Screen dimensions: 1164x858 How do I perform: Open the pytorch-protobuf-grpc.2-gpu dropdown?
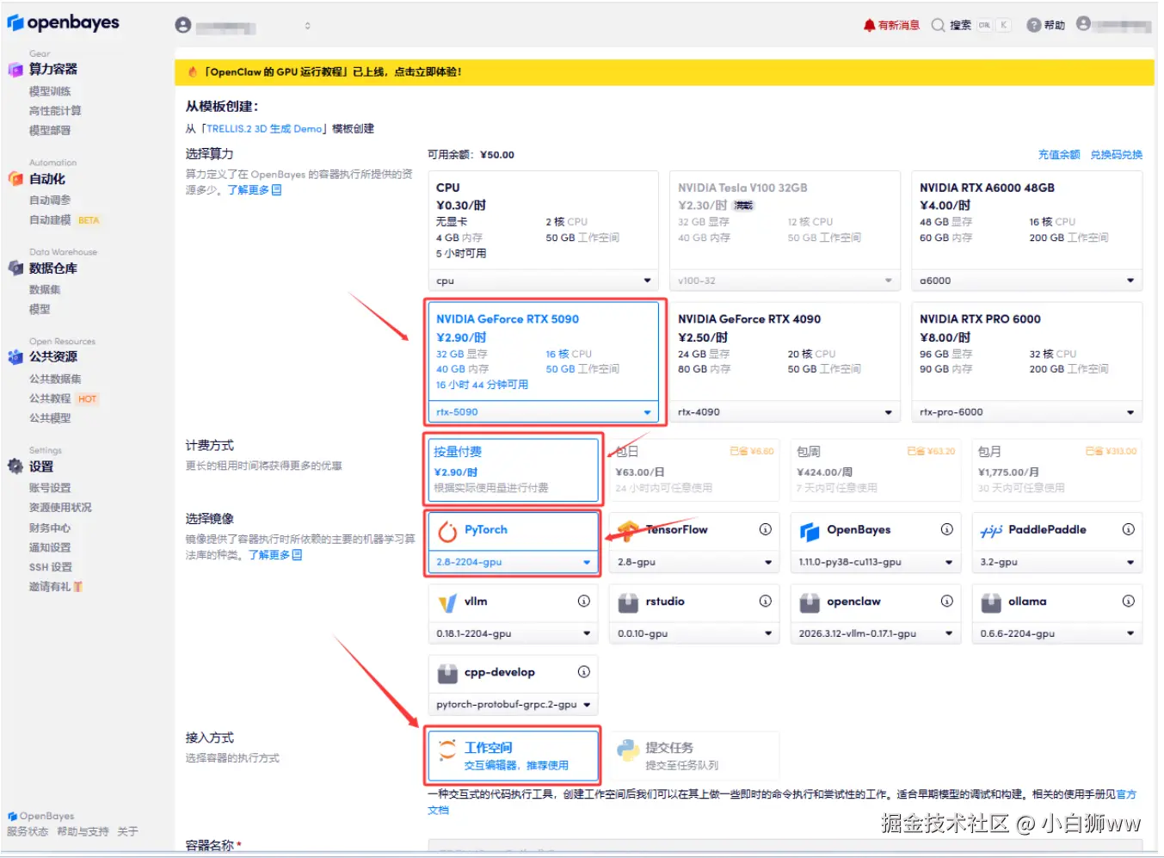(x=514, y=704)
